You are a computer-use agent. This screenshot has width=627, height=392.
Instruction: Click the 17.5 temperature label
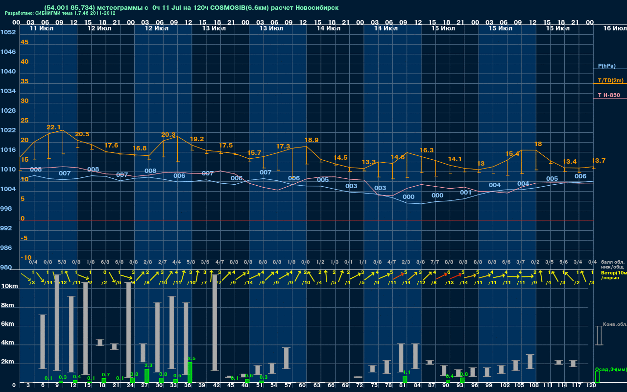pyautogui.click(x=226, y=146)
